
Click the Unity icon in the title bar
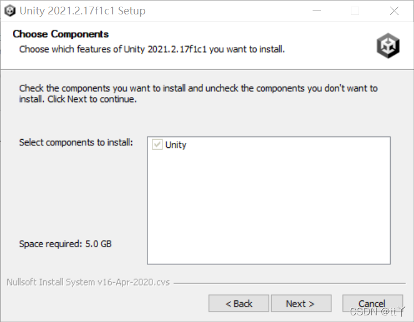(x=10, y=11)
